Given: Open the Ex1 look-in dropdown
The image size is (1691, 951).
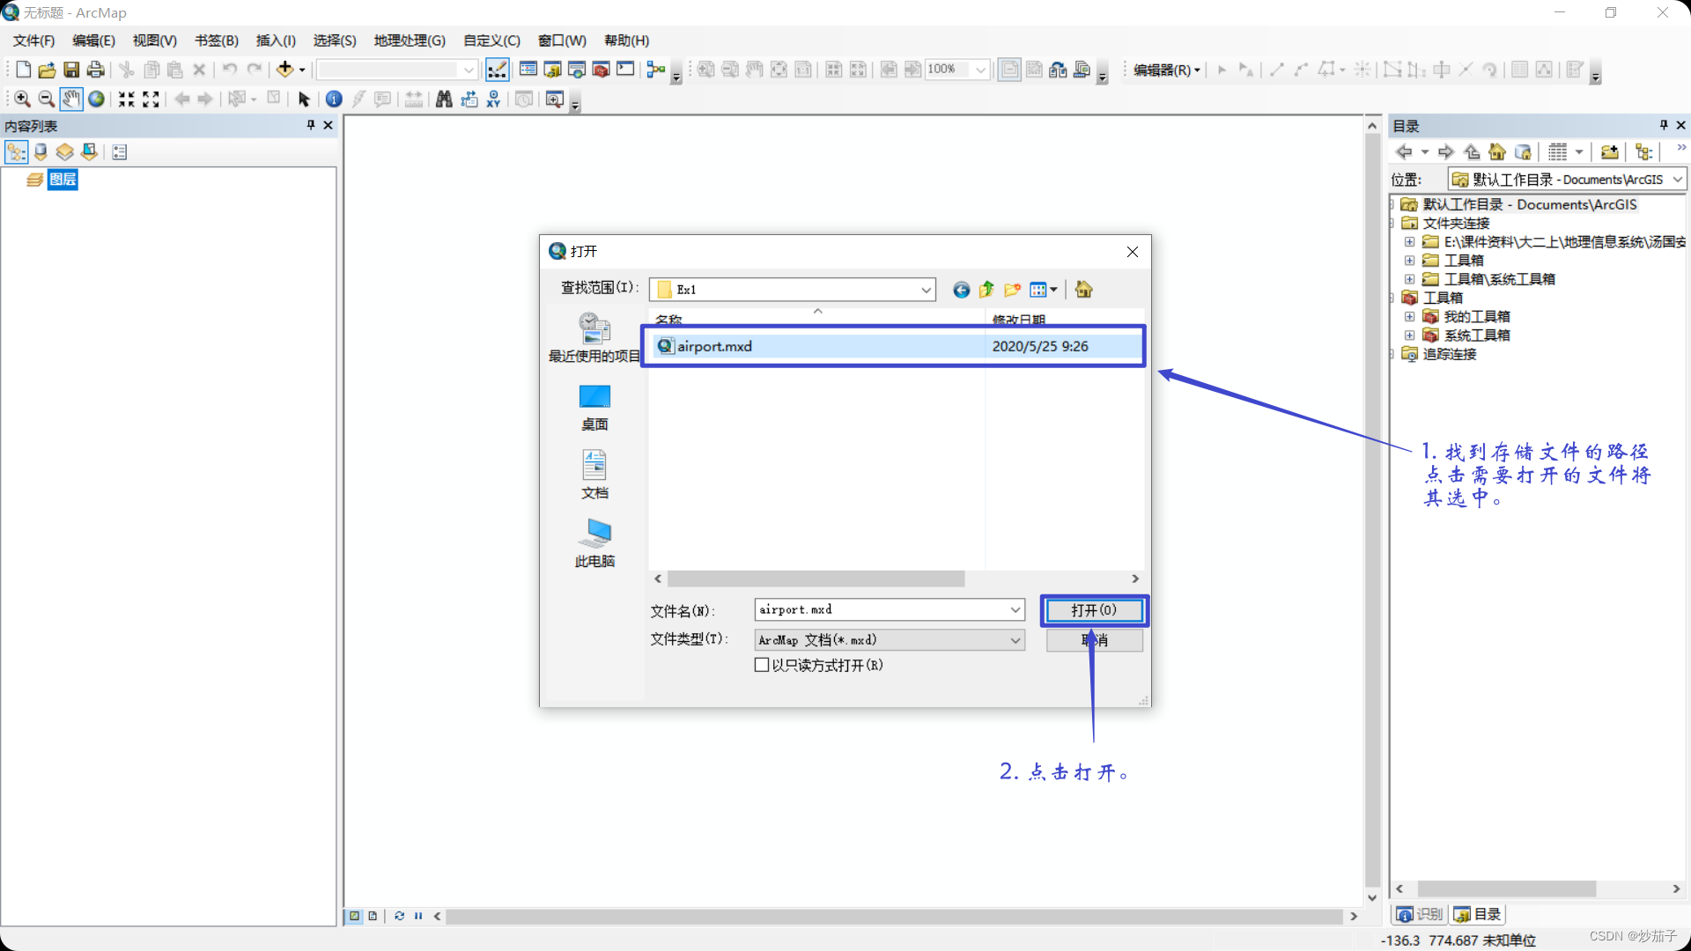Looking at the screenshot, I should [926, 290].
